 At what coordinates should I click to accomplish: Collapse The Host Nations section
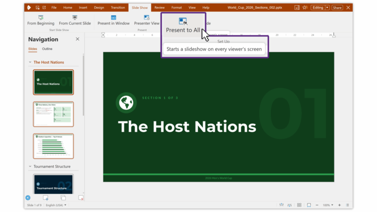pos(30,62)
